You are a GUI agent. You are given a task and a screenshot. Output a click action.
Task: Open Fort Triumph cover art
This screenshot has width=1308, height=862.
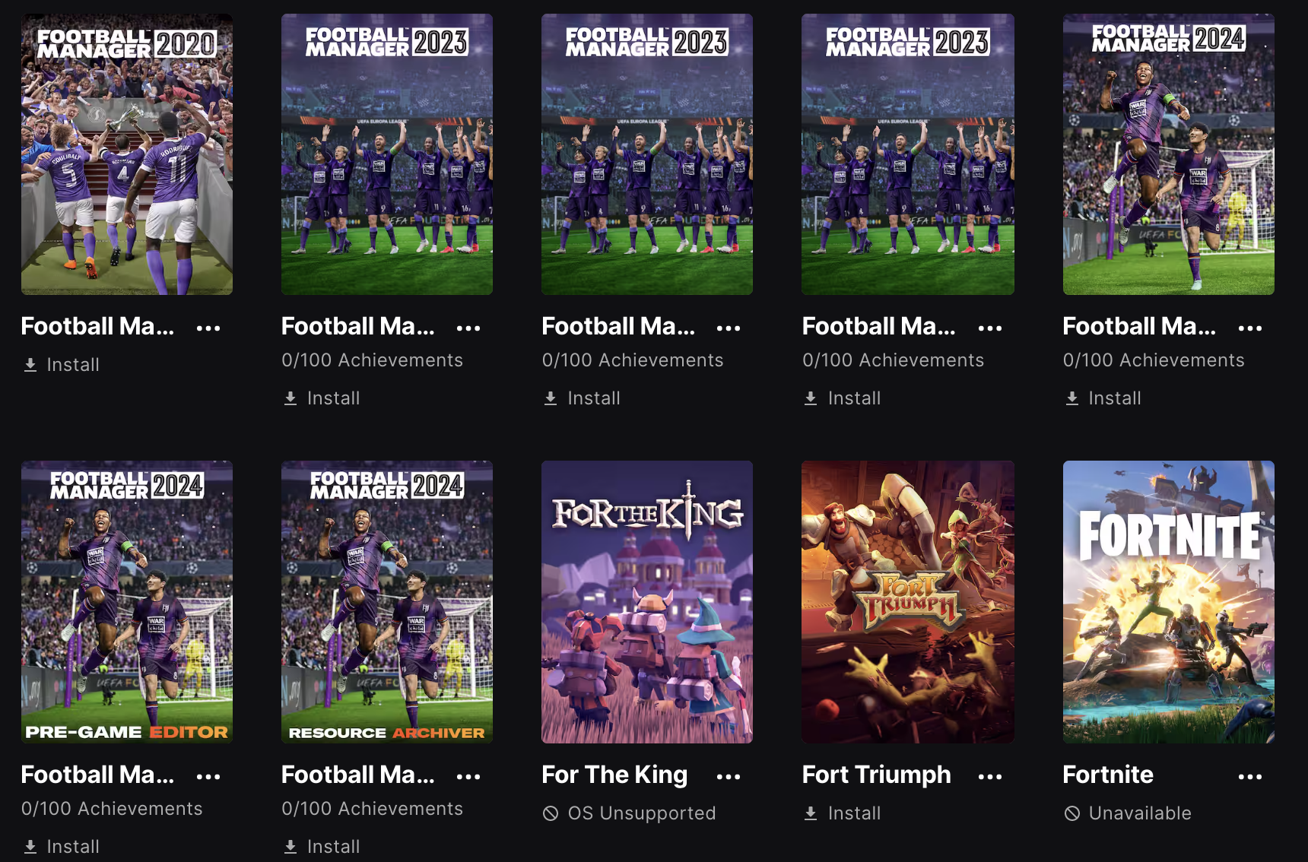pyautogui.click(x=908, y=602)
